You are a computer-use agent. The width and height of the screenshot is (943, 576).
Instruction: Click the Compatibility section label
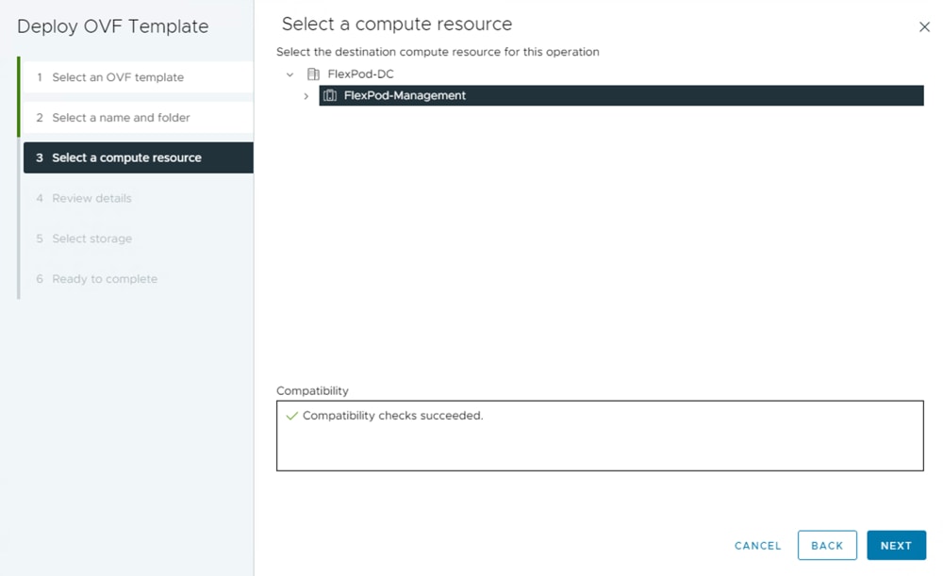click(312, 390)
